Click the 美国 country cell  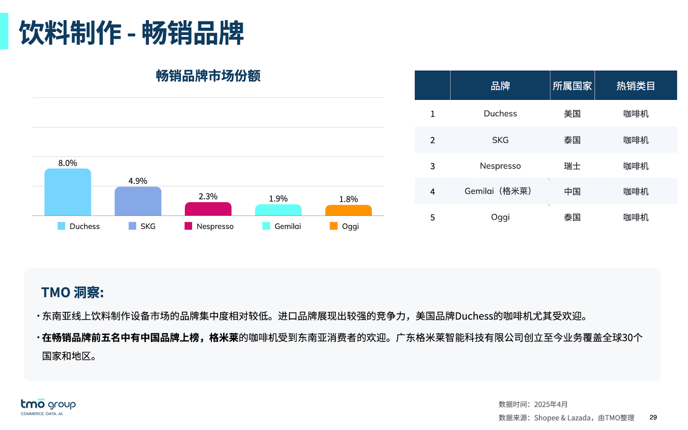572,114
